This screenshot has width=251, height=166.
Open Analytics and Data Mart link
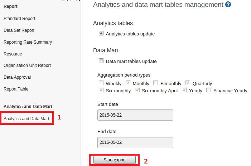(x=26, y=118)
